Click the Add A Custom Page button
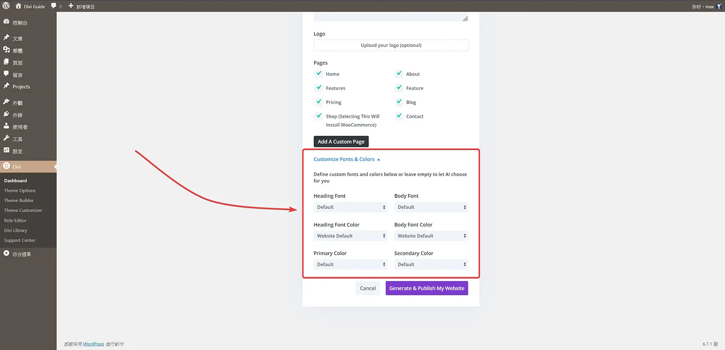Viewport: 725px width, 350px height. [341, 142]
